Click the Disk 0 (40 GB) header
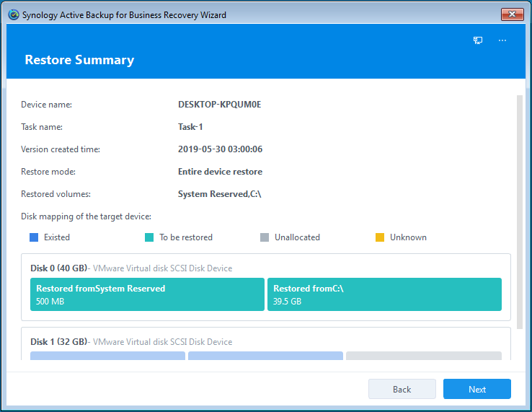Screen dimensions: 532x412 [58, 268]
